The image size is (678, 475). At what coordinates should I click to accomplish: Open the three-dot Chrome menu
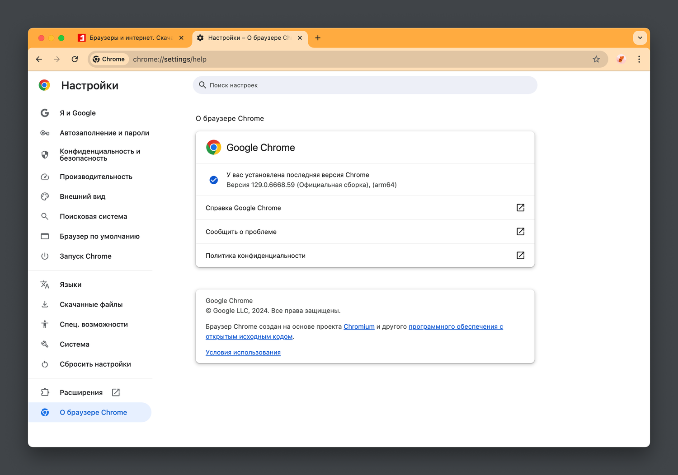pyautogui.click(x=639, y=59)
